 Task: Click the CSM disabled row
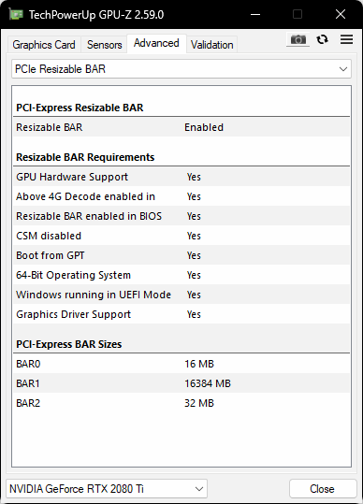coord(181,236)
